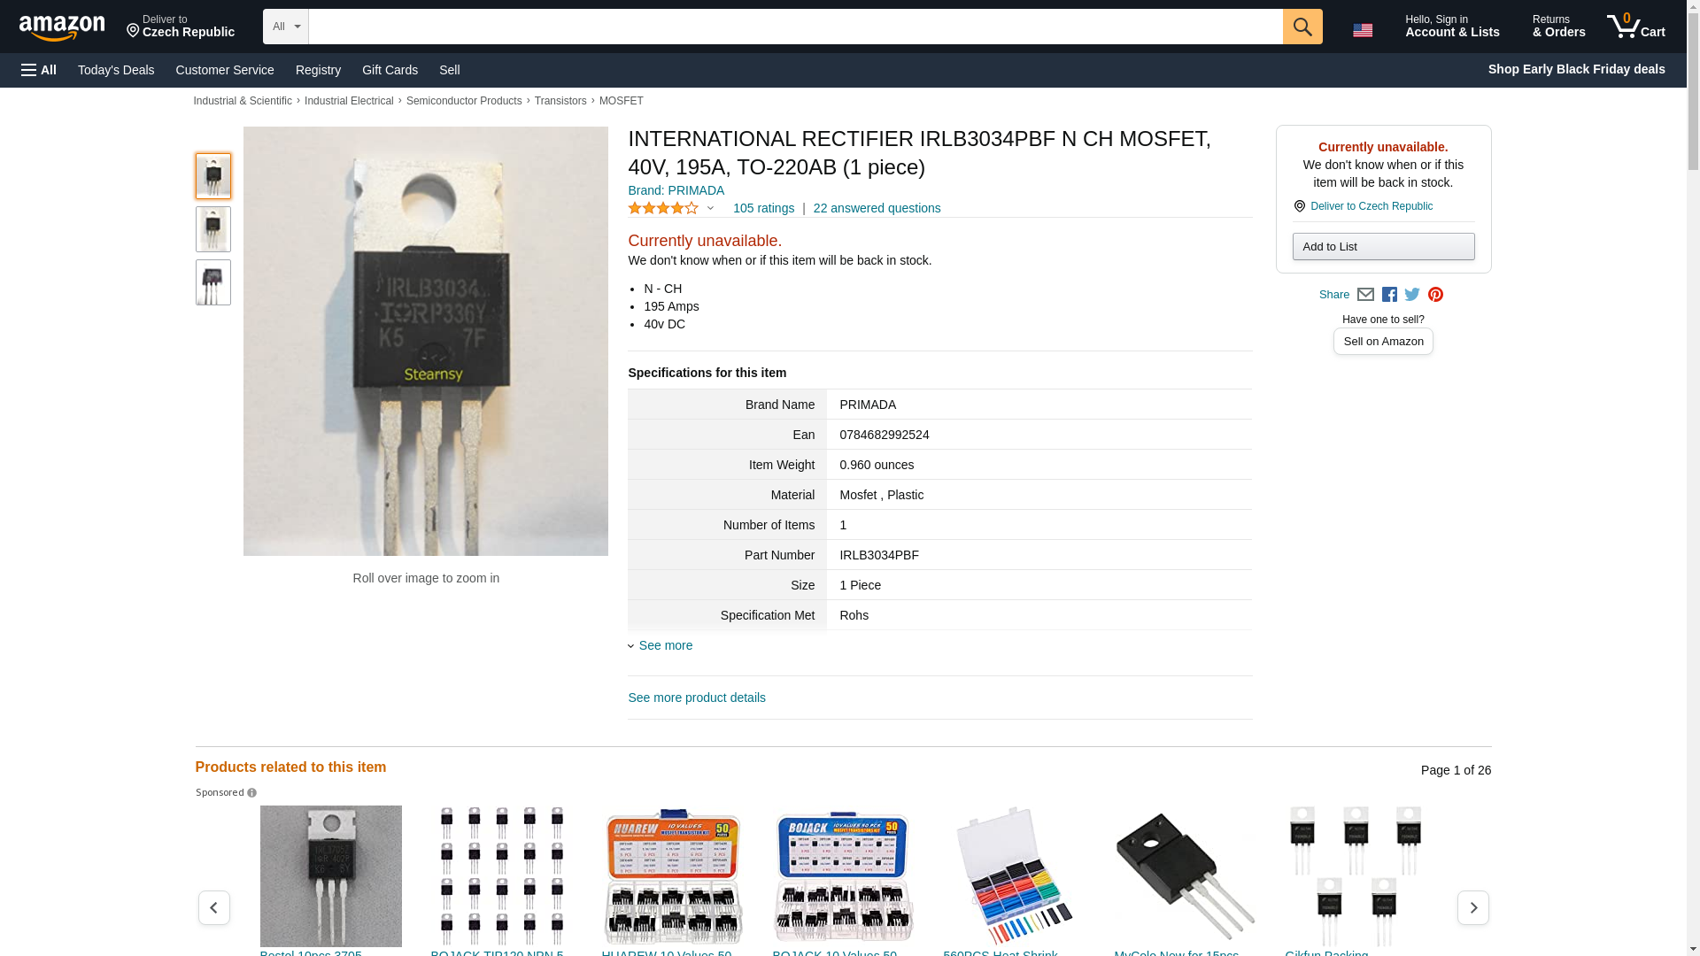Image resolution: width=1700 pixels, height=956 pixels.
Task: Open the 22 answered questions link
Action: tap(877, 208)
